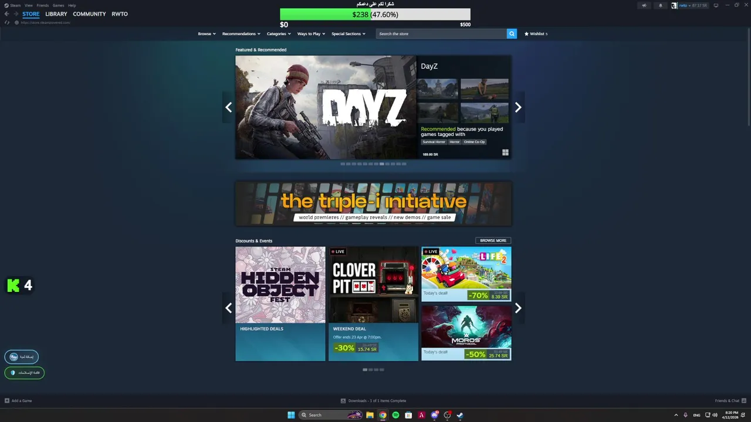Open the Friends menu
Screen dimensions: 751x422
click(42, 5)
